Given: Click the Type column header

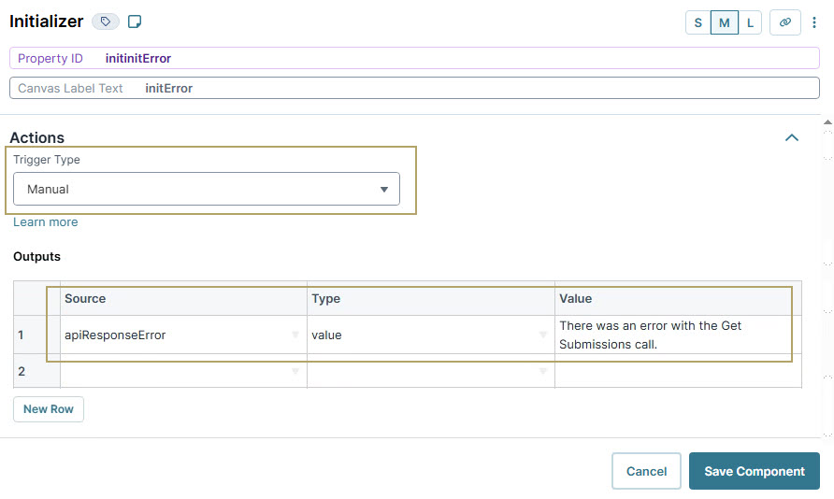Looking at the screenshot, I should click(431, 299).
